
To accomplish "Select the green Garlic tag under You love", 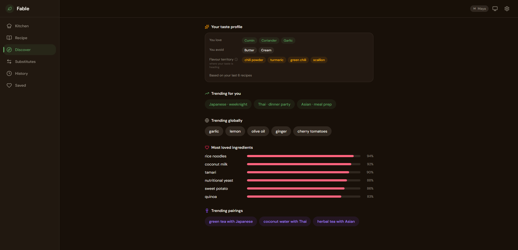I will click(x=288, y=40).
